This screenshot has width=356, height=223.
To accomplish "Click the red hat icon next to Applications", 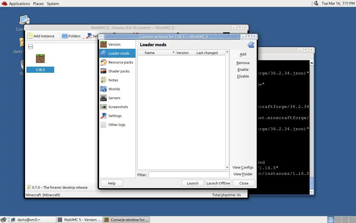I will coord(4,3).
